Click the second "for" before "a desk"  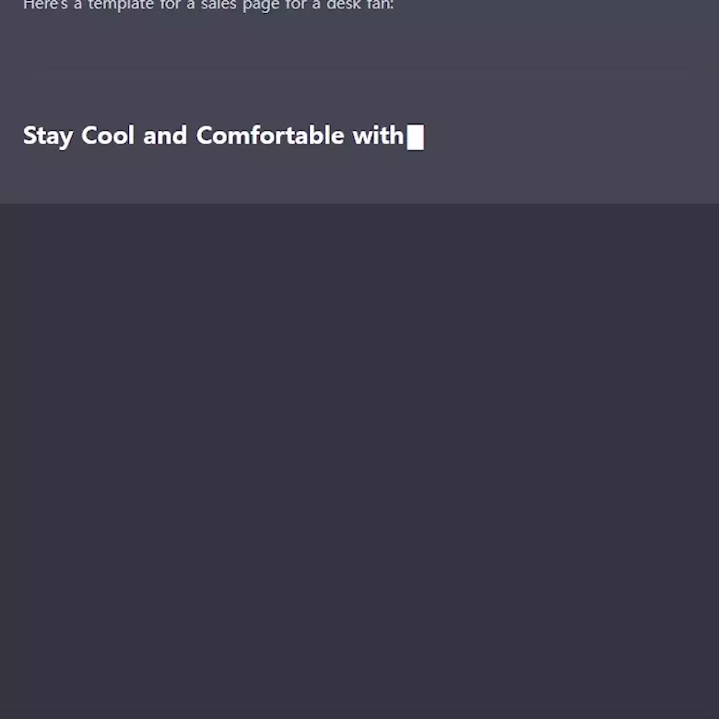coord(295,5)
